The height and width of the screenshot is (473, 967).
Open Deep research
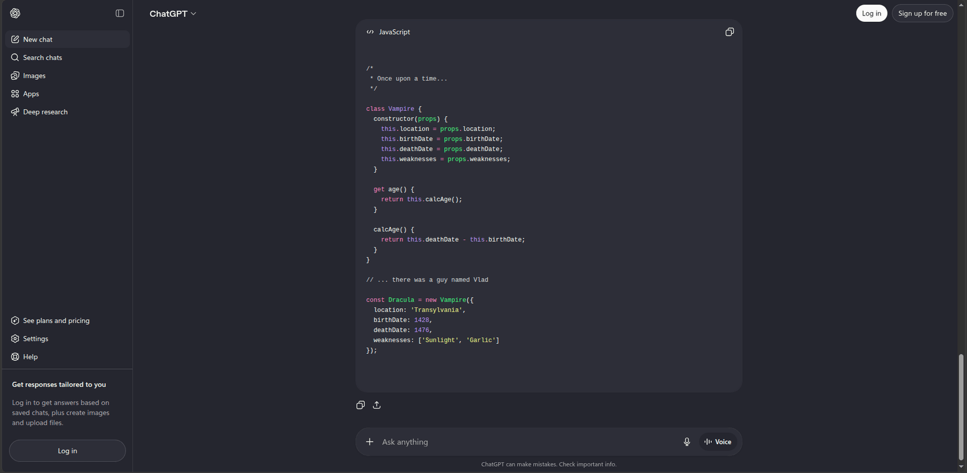[67, 111]
